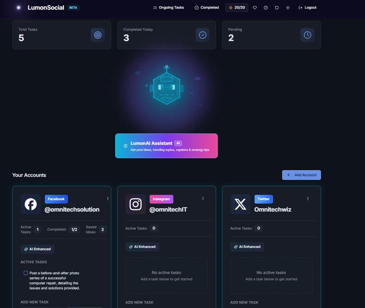Viewport: 365px width, 308px height.
Task: Click the X Twitter logo icon
Action: (x=240, y=204)
